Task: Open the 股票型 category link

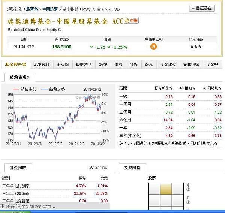Action: click(32, 9)
